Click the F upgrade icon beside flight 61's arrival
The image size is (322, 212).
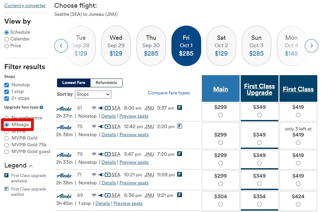(180, 108)
